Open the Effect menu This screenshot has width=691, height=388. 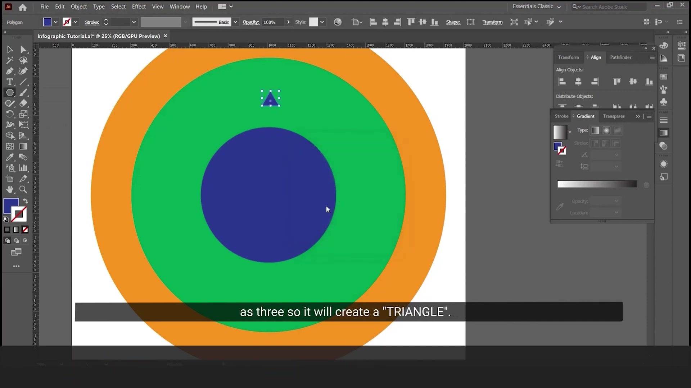(x=139, y=6)
